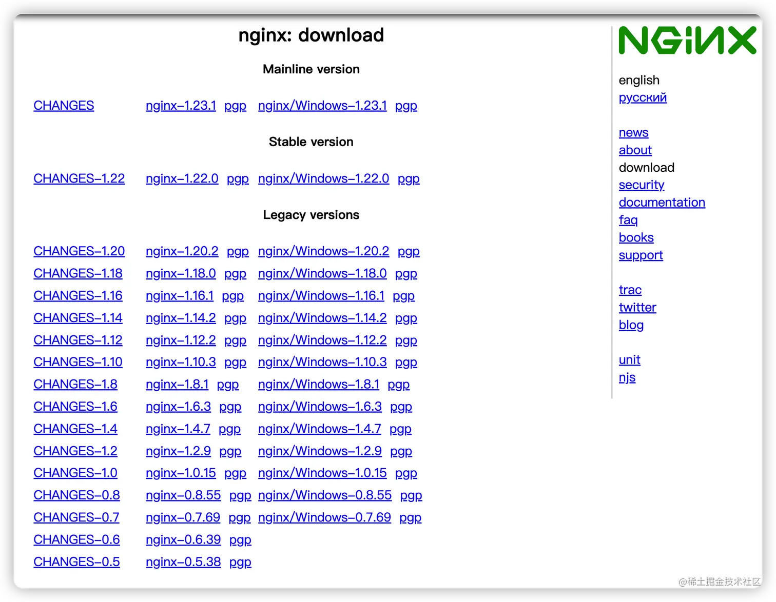The width and height of the screenshot is (776, 602).
Task: Open the CHANGES-1.12 link
Action: point(78,340)
